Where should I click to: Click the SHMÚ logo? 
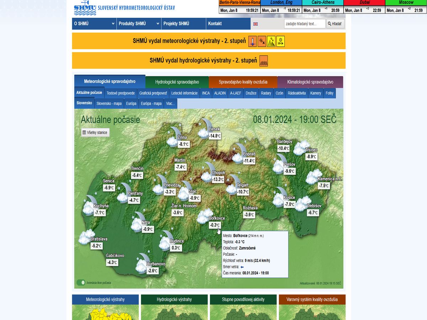85,8
